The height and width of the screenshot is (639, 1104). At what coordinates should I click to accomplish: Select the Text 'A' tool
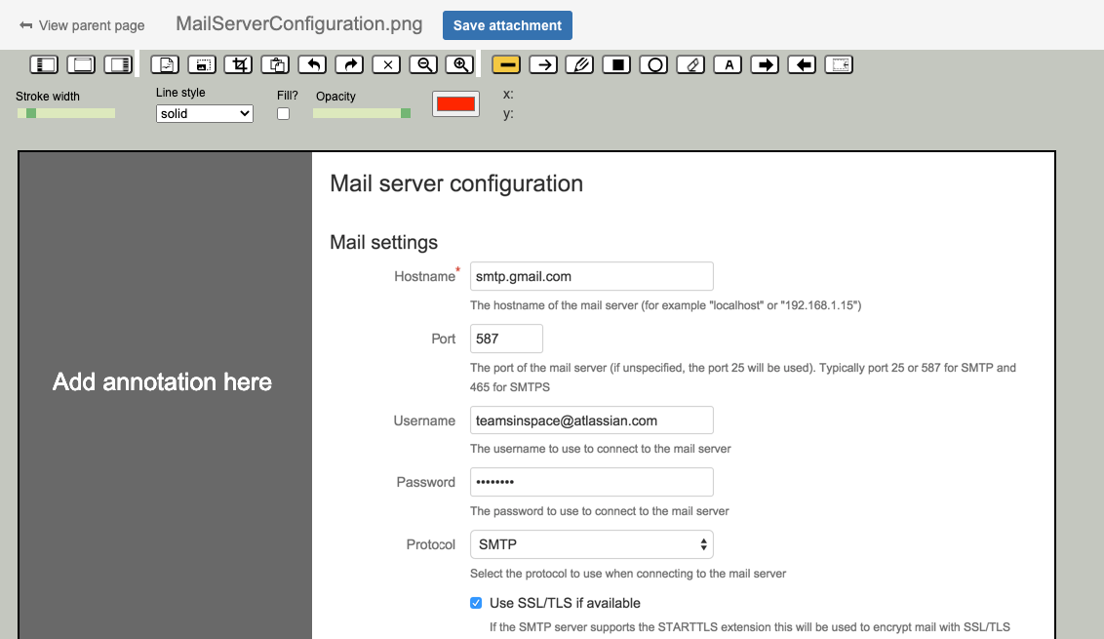pyautogui.click(x=728, y=64)
